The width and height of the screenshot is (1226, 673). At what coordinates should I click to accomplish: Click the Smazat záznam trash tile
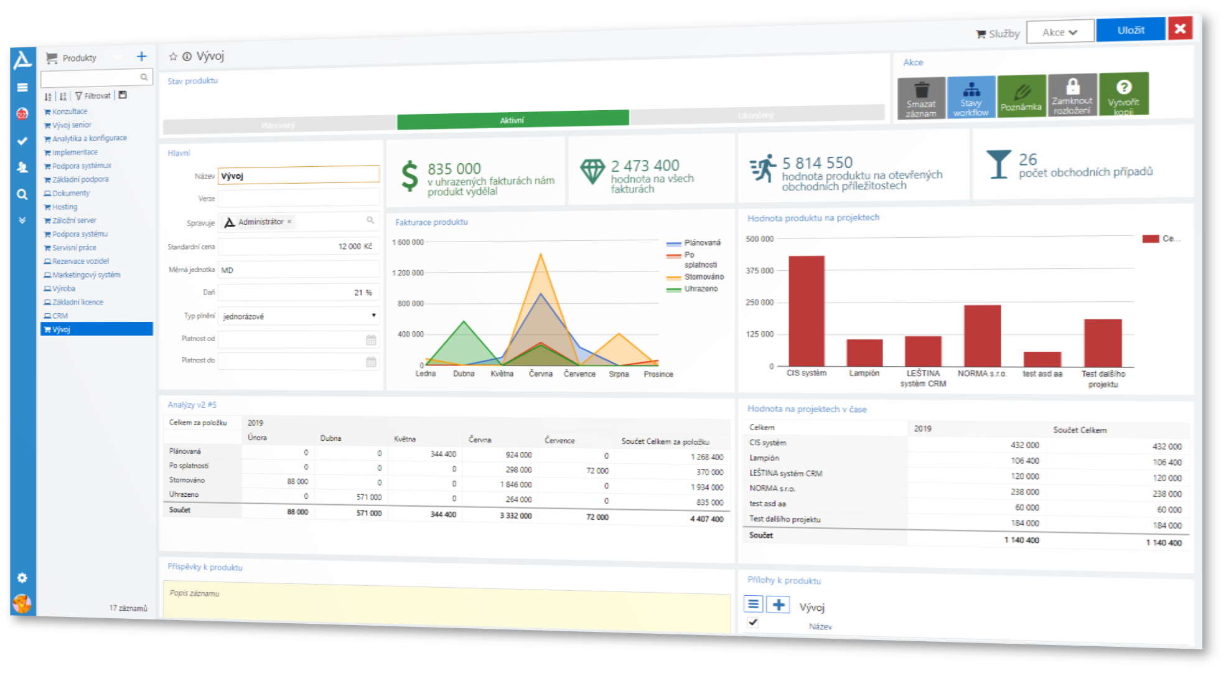[921, 99]
